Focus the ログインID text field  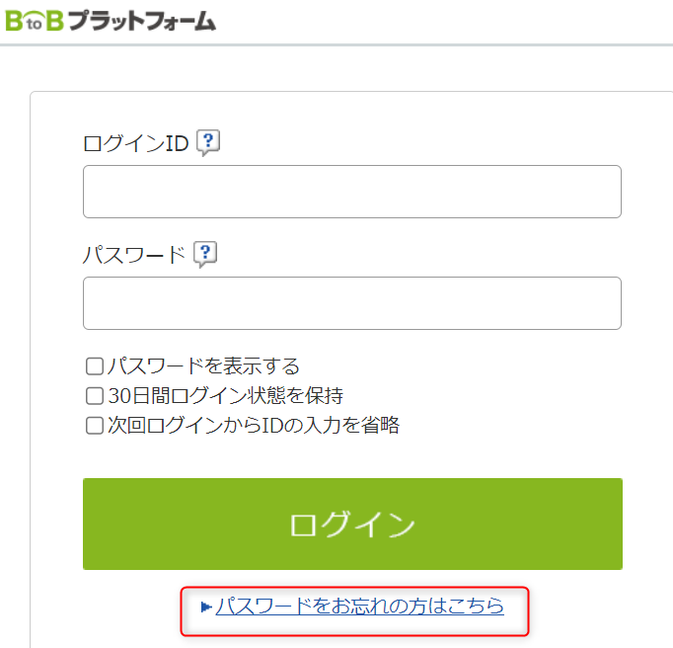click(351, 192)
